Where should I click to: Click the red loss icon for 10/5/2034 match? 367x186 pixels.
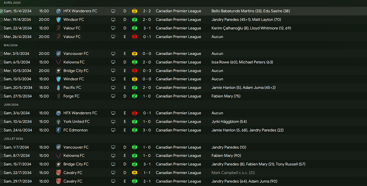pos(134,71)
